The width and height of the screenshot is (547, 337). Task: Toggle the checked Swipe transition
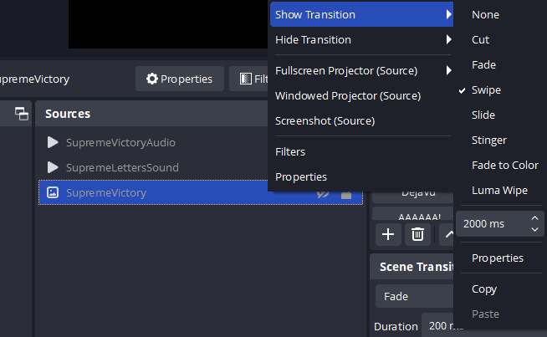pyautogui.click(x=500, y=90)
